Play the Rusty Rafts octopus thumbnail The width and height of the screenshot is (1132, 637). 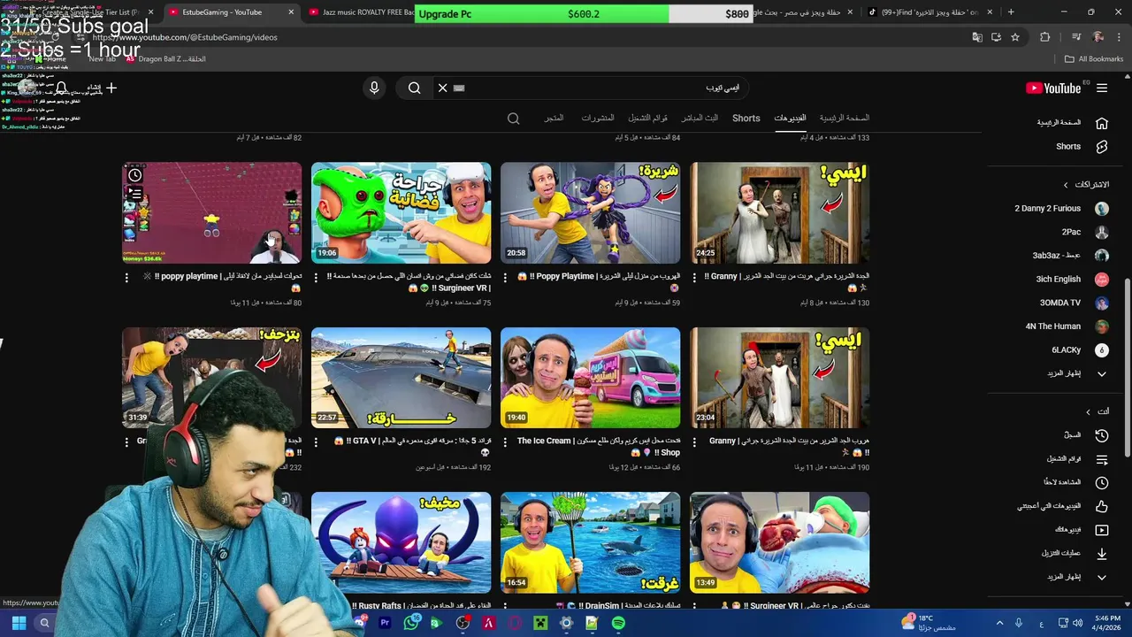401,542
